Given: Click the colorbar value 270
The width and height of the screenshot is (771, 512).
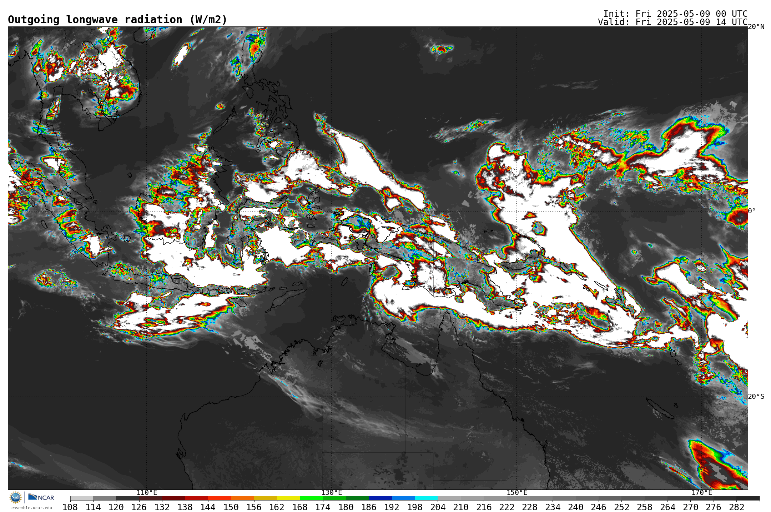Looking at the screenshot, I should click(x=690, y=507).
